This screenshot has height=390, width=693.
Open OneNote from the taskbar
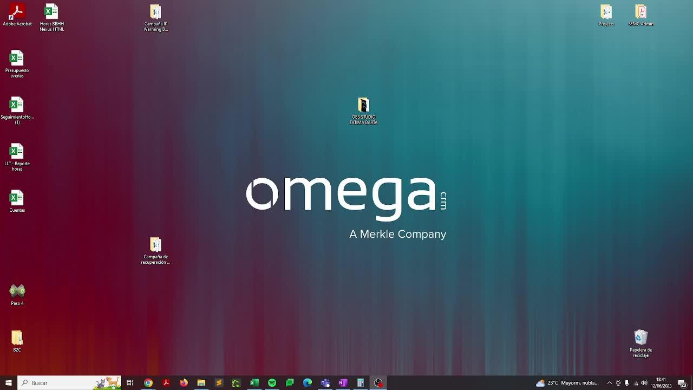coord(343,383)
